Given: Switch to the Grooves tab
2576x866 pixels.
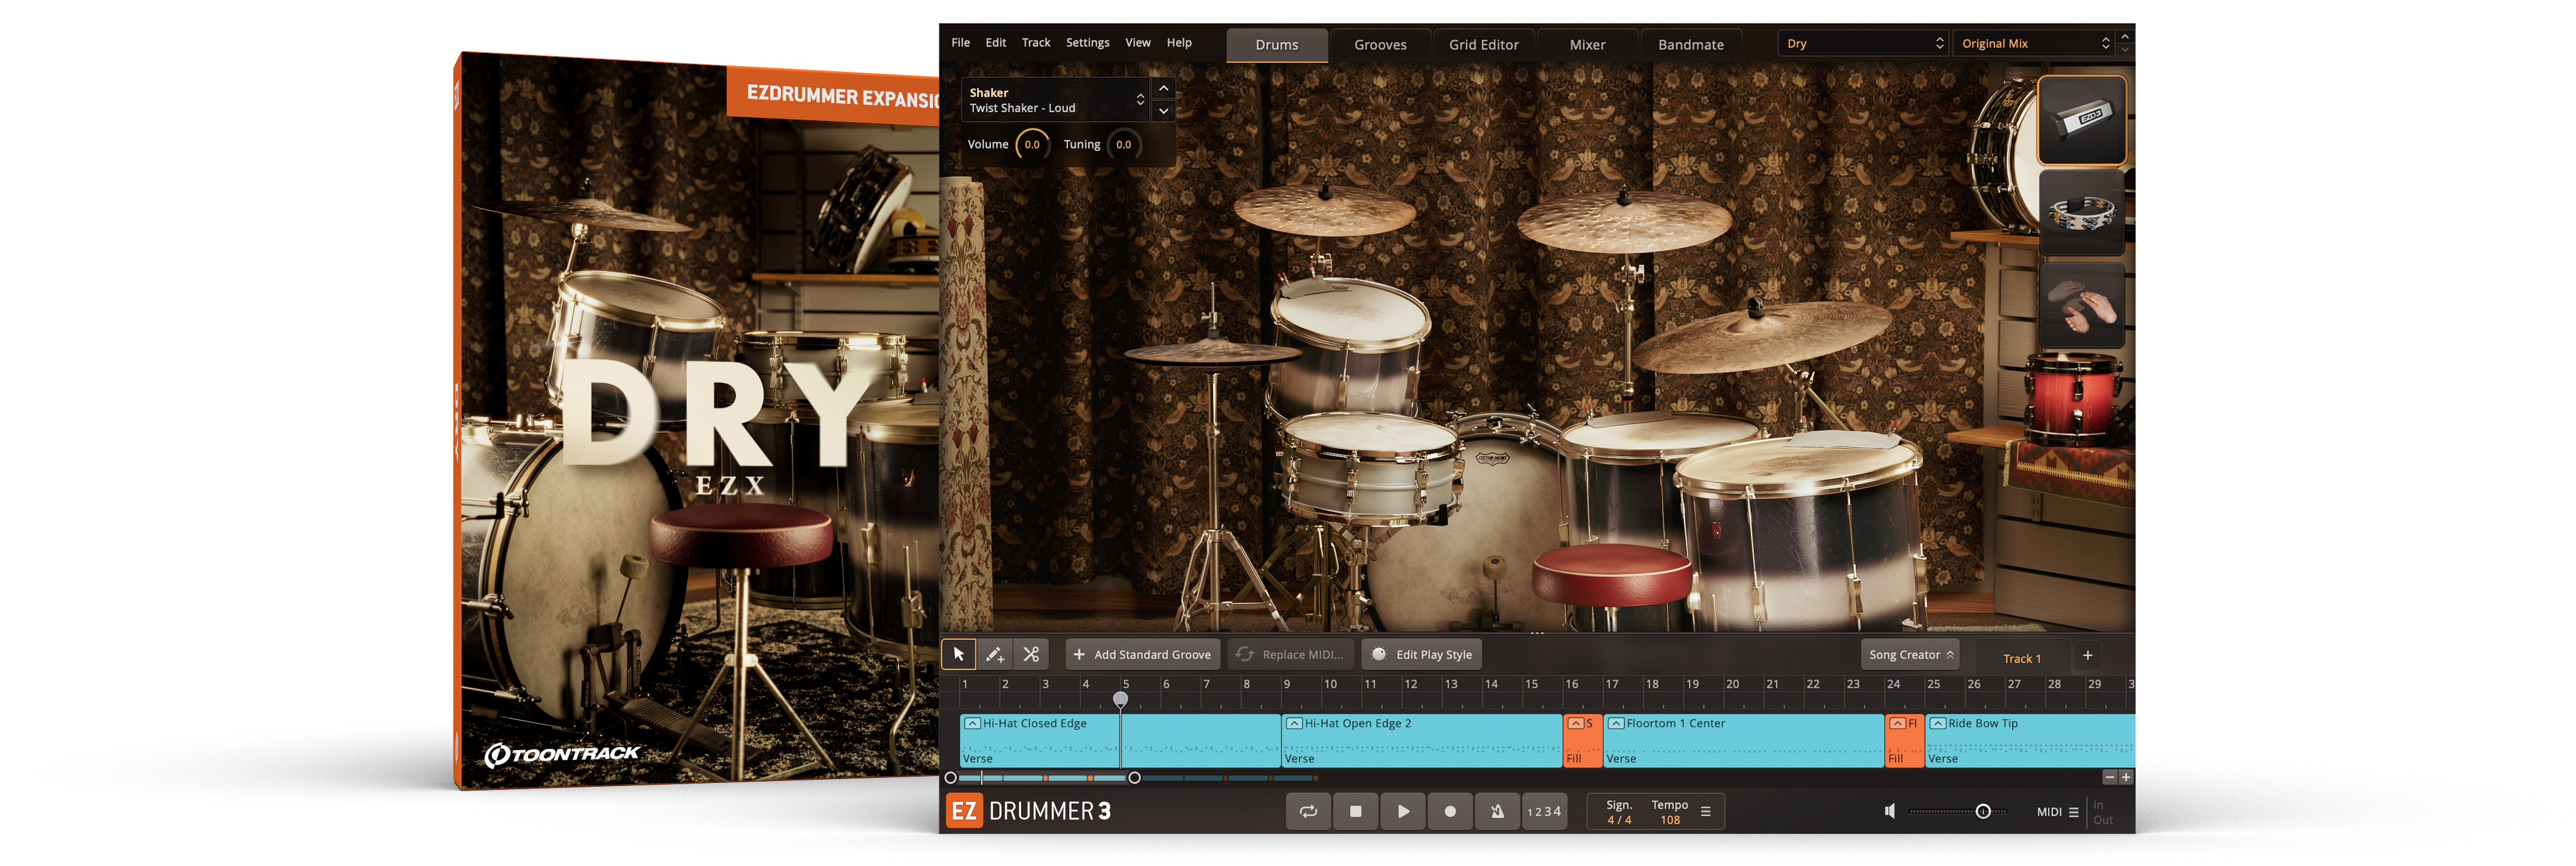Looking at the screenshot, I should [1380, 45].
